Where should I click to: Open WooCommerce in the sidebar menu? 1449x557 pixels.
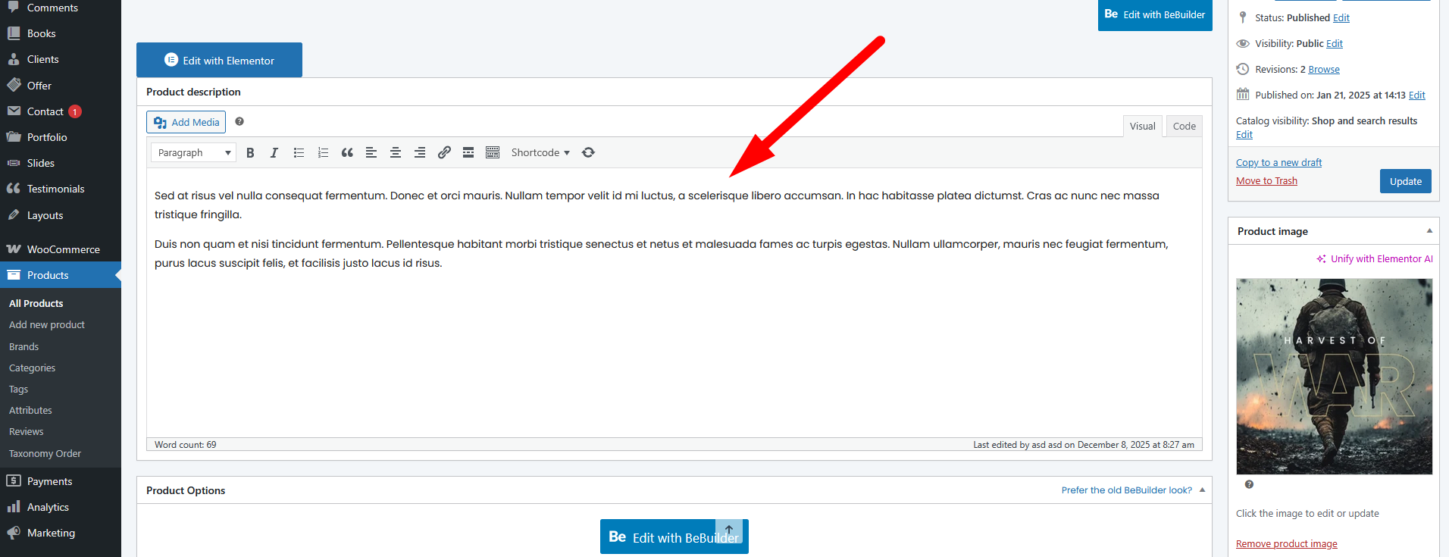coord(63,249)
